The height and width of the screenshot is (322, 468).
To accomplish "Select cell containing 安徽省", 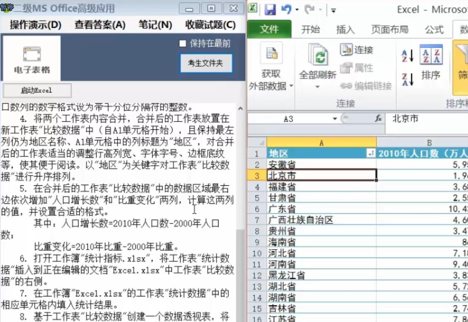I will coord(322,165).
